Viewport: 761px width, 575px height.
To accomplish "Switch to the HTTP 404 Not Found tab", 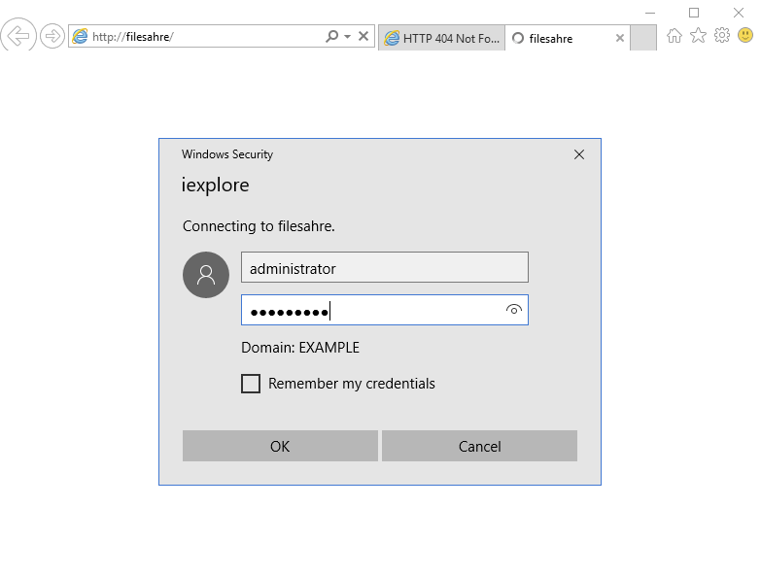I will click(x=441, y=38).
